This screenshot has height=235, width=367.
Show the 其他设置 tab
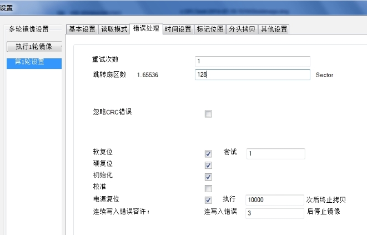274,29
